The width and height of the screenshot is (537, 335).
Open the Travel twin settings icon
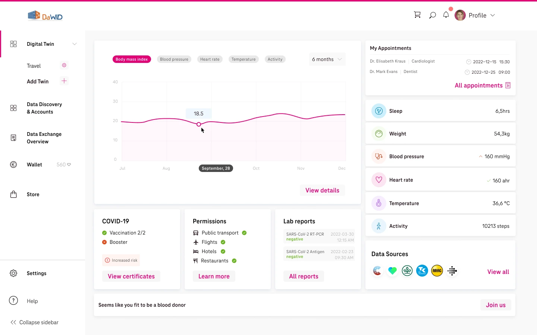(x=64, y=66)
